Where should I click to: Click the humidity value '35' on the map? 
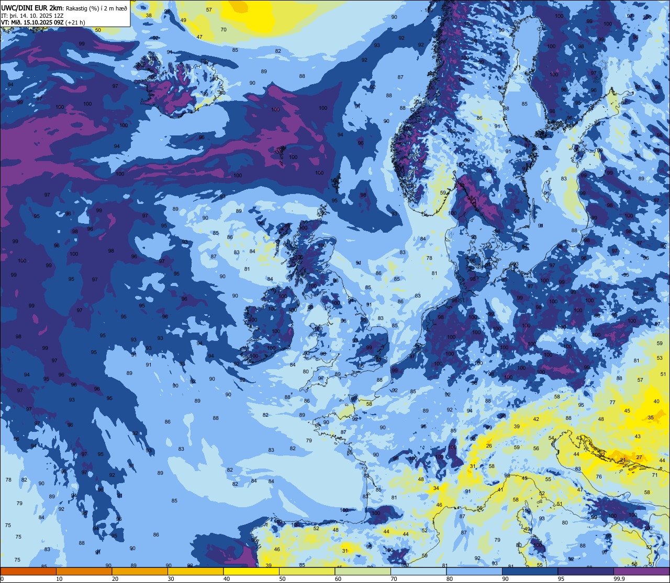[651, 418]
